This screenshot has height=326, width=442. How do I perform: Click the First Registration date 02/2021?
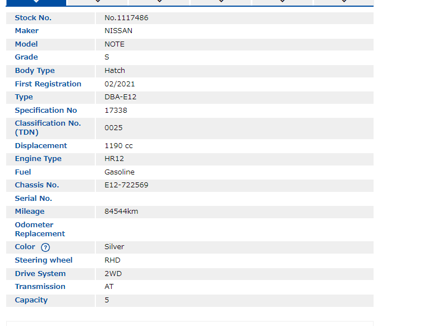[x=119, y=84]
